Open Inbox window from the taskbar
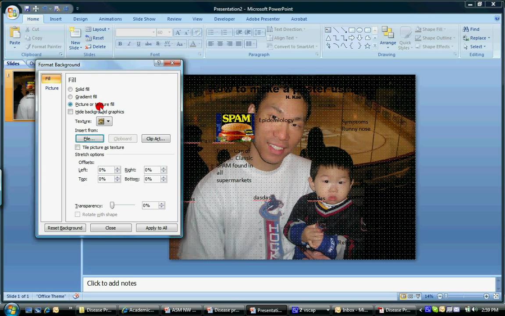This screenshot has height=316, width=505. 352,310
